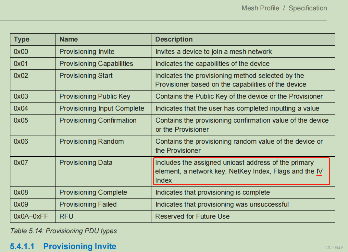The image size is (348, 252).
Task: Click the "Provisioning Random" table entry
Action: (92, 141)
